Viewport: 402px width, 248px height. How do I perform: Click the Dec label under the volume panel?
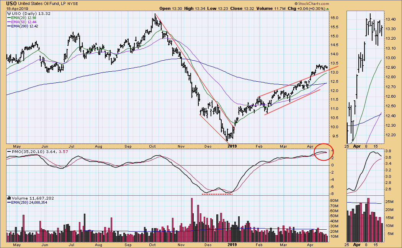tap(208, 245)
